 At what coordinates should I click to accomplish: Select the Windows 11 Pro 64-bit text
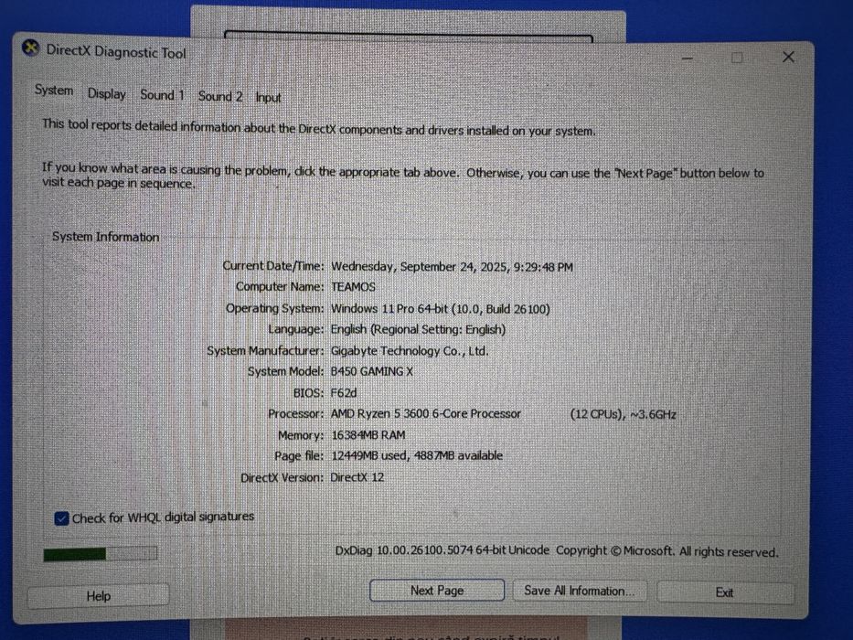pos(389,309)
